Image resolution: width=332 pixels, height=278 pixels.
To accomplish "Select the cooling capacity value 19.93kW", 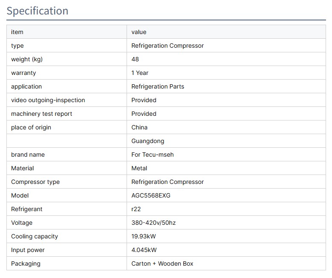I will (144, 236).
